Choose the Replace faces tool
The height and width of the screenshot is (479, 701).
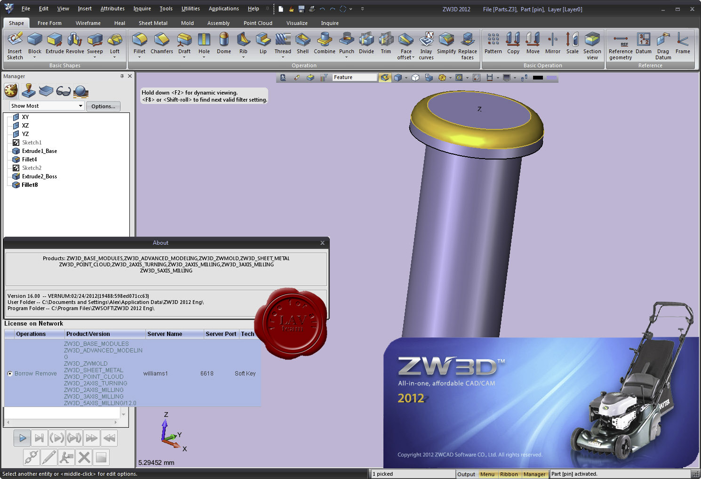tap(468, 46)
